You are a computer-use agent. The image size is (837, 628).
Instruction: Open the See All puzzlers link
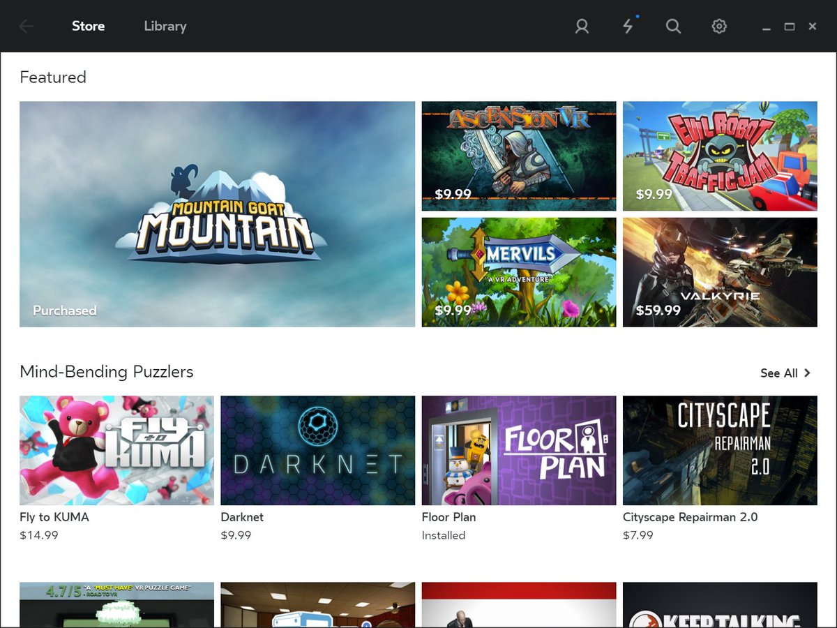(x=778, y=373)
